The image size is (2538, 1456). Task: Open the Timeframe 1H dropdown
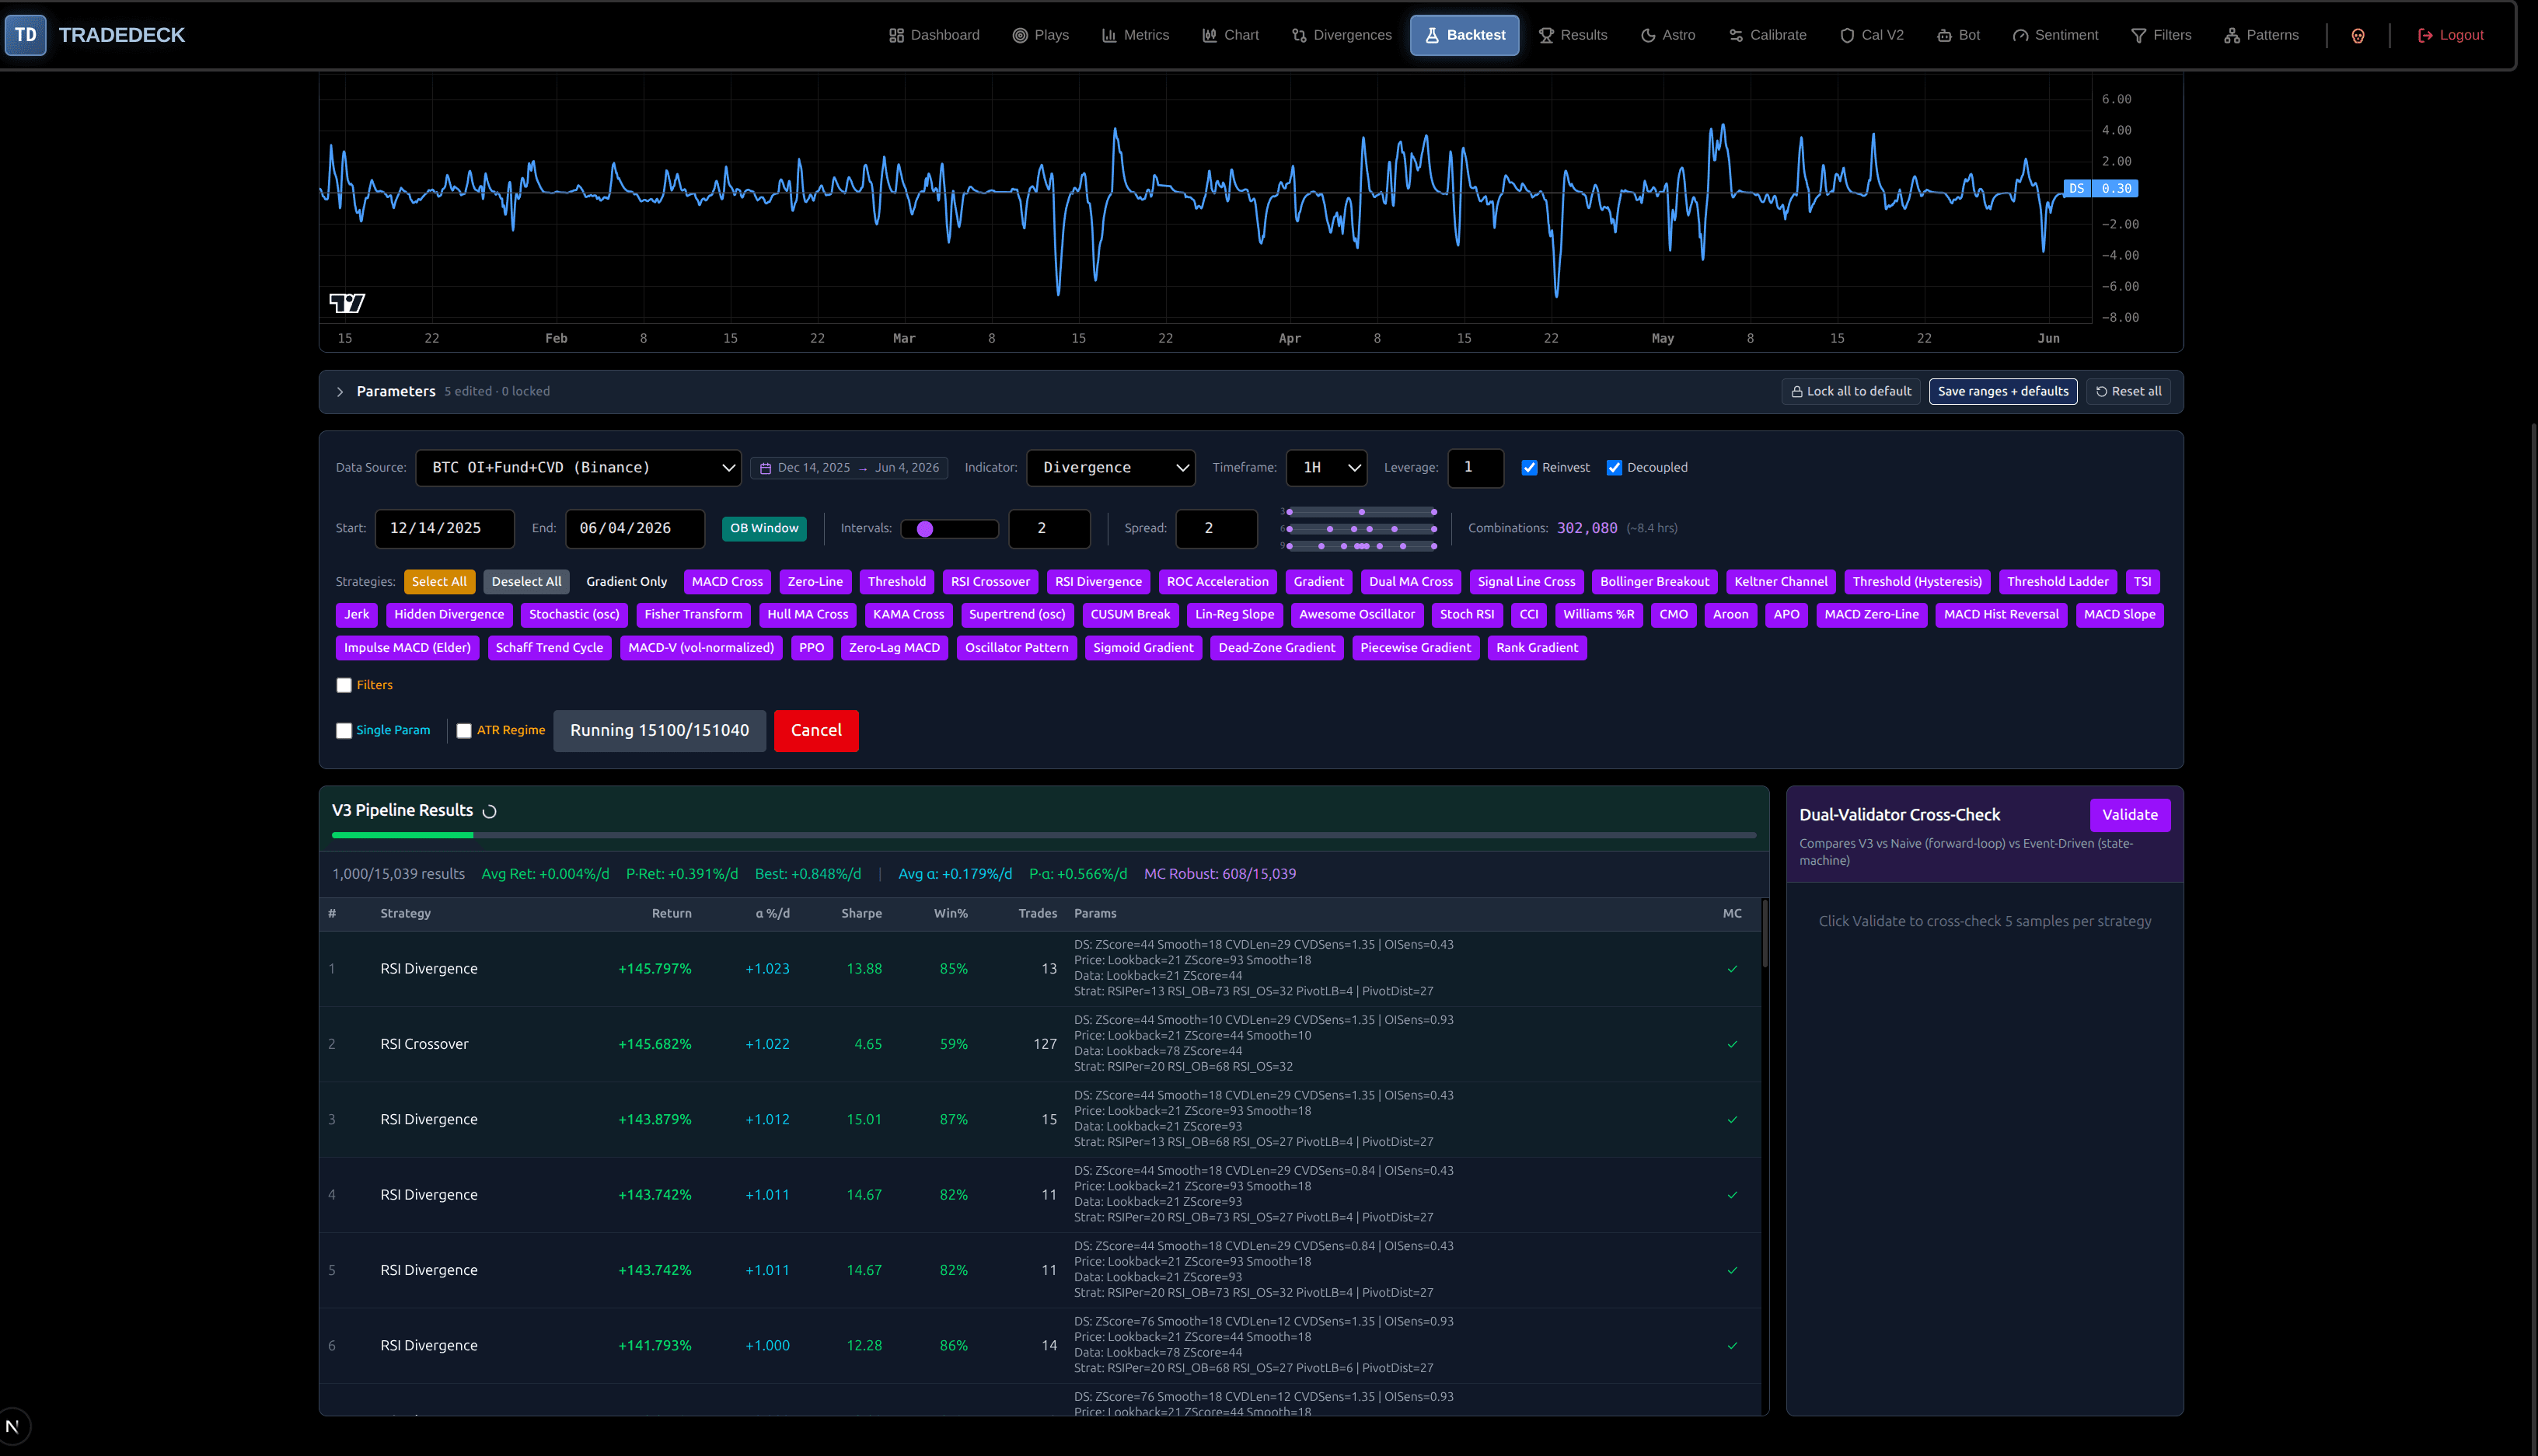click(x=1326, y=468)
